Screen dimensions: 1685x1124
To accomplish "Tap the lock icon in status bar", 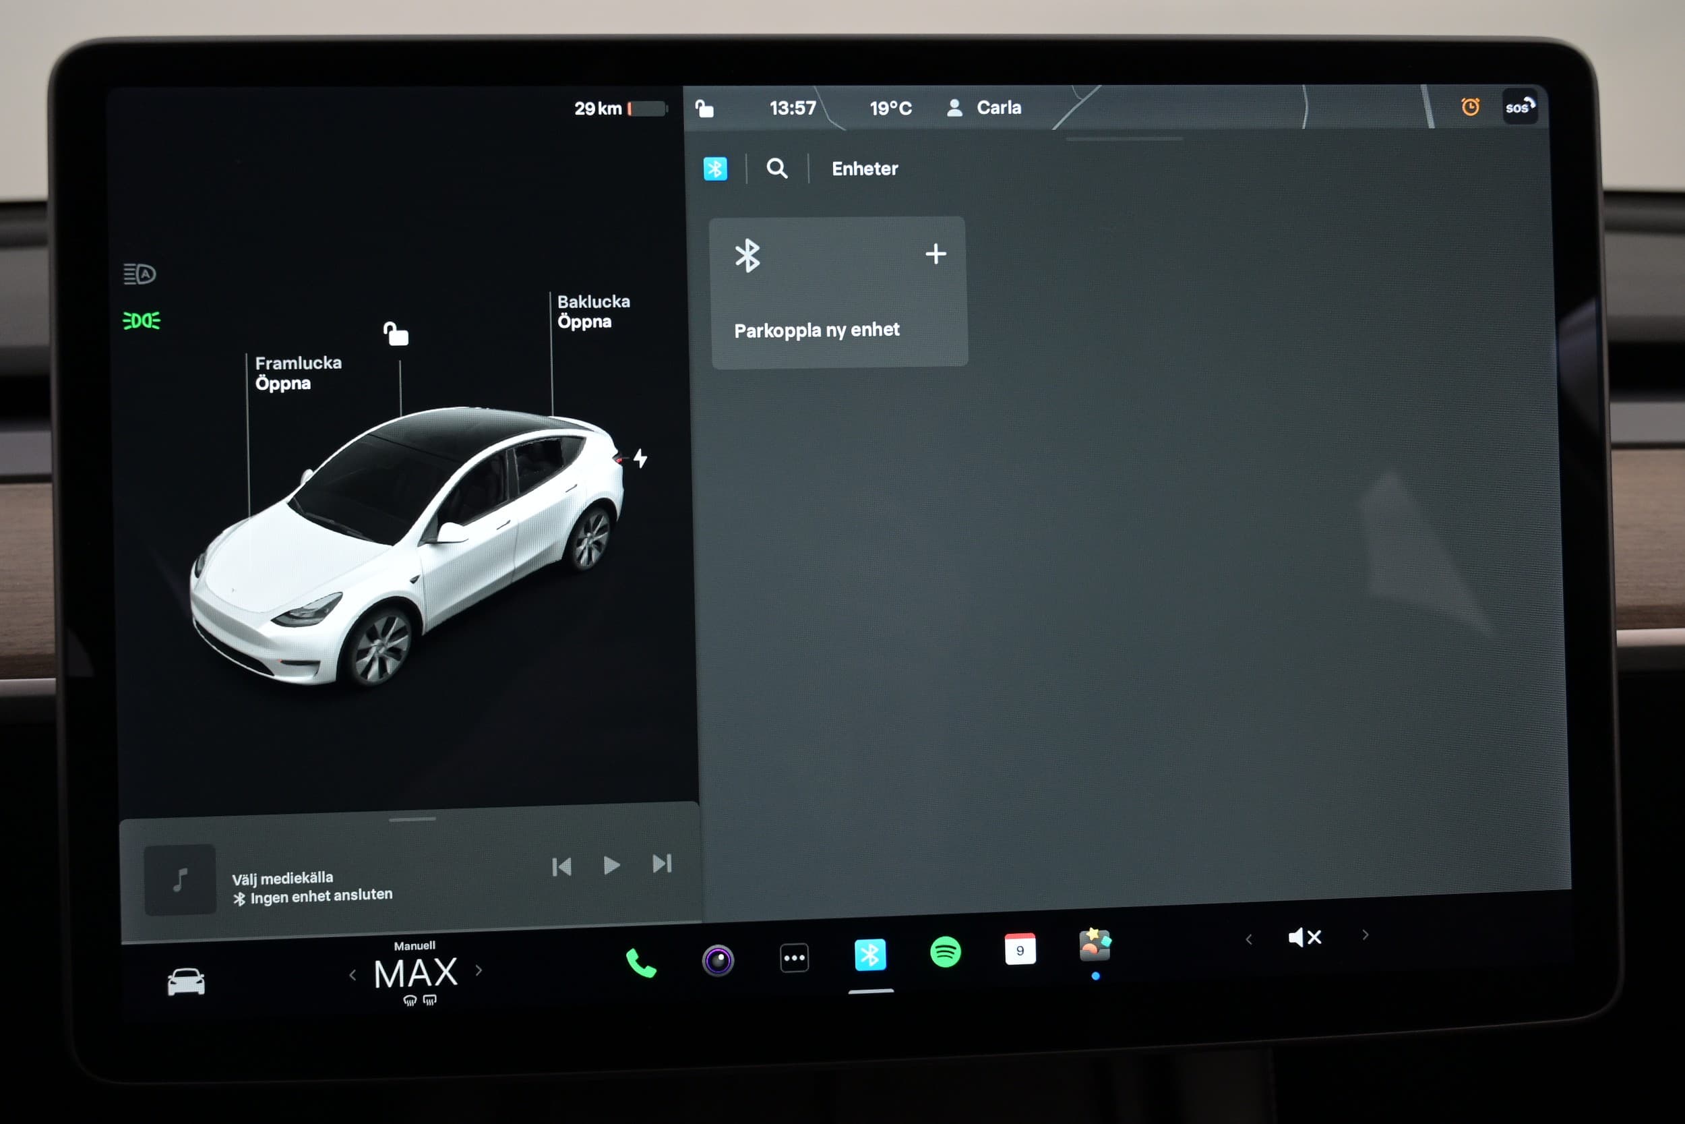I will click(704, 109).
